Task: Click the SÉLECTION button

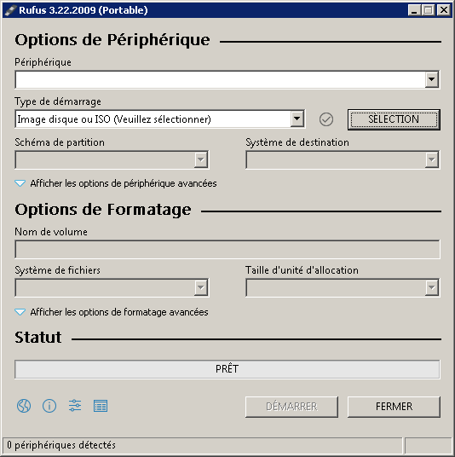Action: (x=394, y=119)
